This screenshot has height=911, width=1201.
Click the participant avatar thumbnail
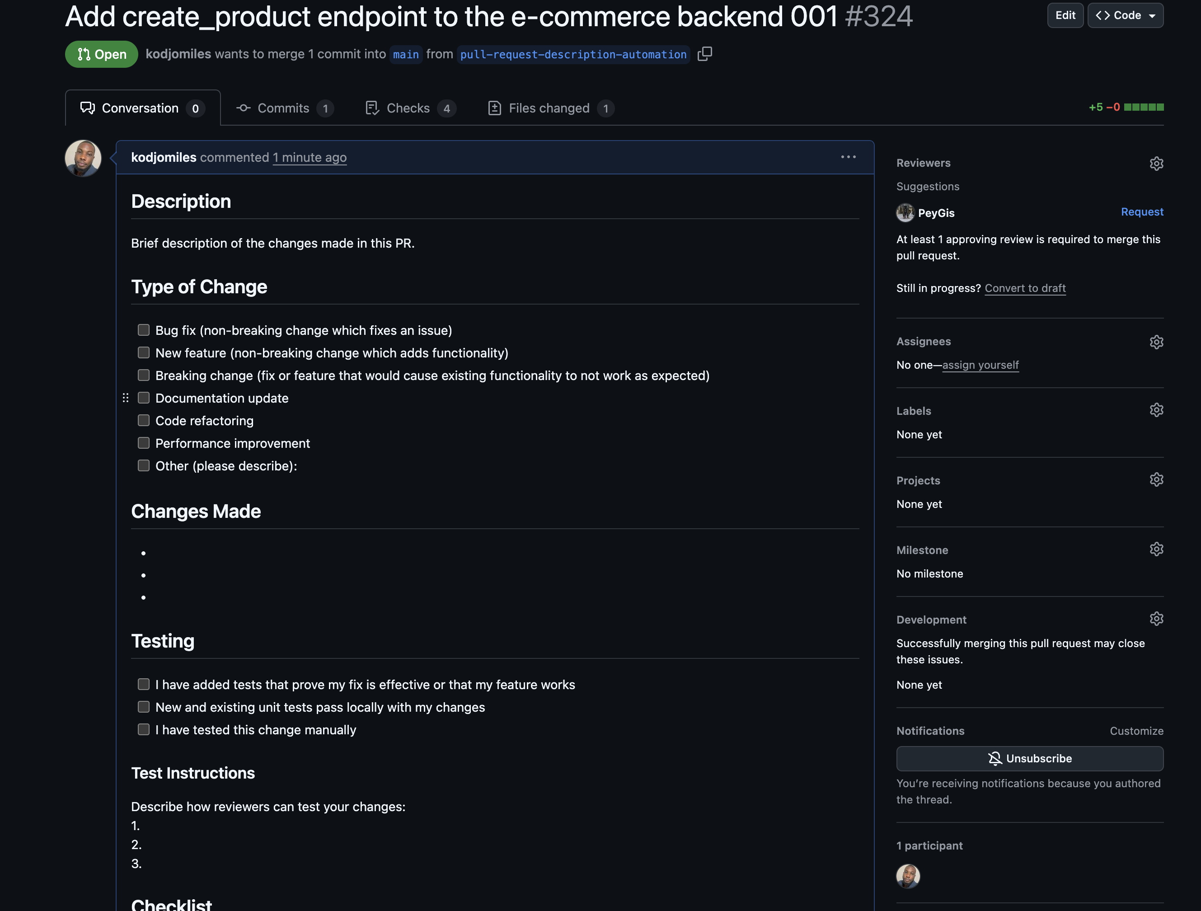tap(908, 876)
